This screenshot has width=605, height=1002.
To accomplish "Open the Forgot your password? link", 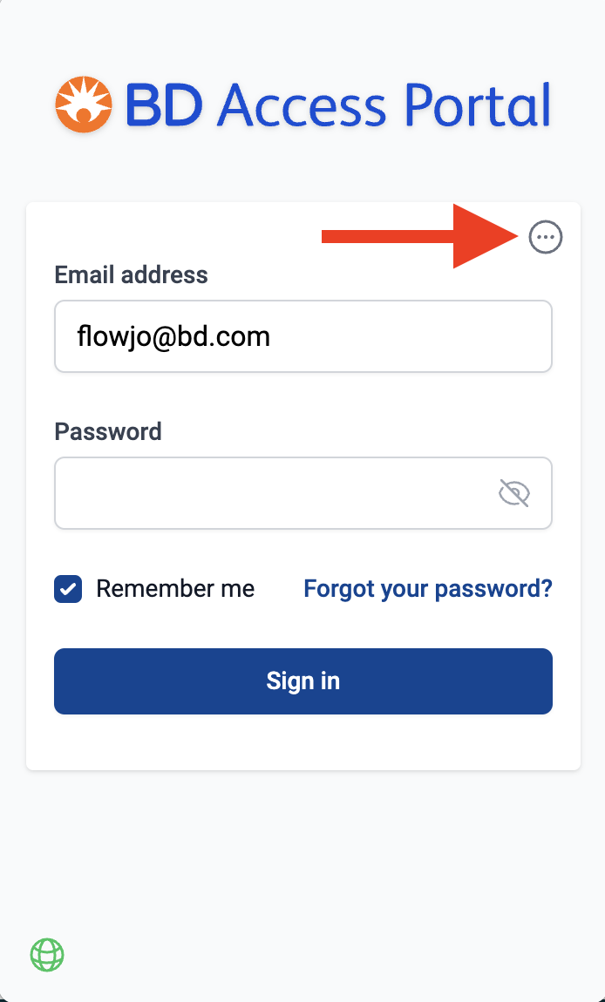I will click(428, 588).
